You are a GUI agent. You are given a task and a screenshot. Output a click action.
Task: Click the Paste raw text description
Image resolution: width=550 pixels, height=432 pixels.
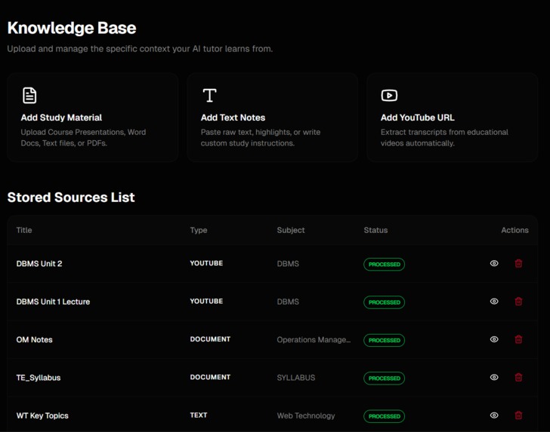coord(260,137)
